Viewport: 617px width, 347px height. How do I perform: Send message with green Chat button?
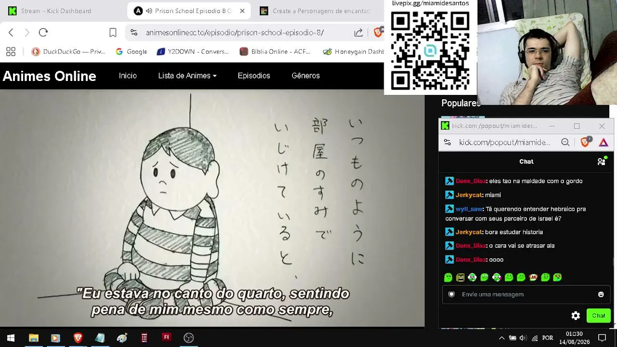(x=599, y=316)
